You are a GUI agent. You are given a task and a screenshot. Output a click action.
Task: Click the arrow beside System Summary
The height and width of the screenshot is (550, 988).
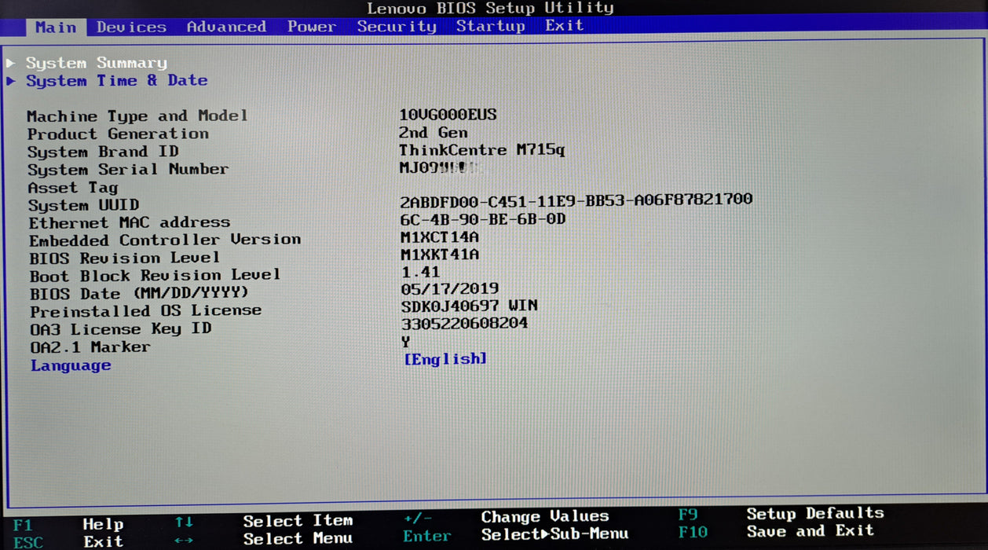click(11, 63)
